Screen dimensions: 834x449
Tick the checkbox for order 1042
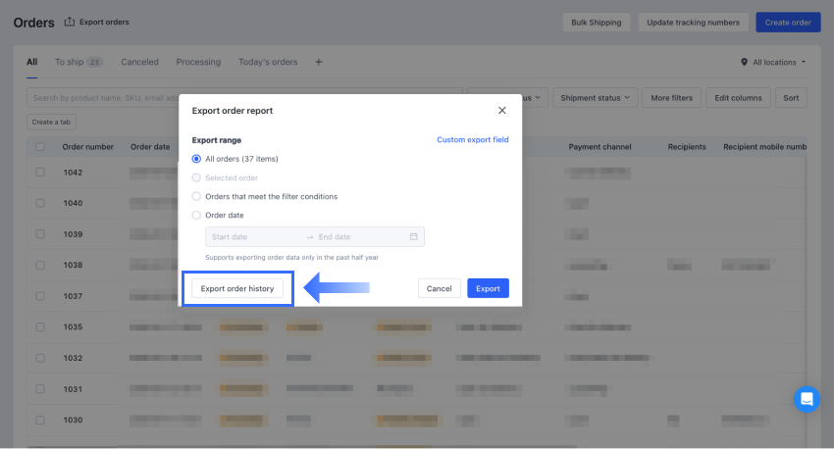coord(40,172)
